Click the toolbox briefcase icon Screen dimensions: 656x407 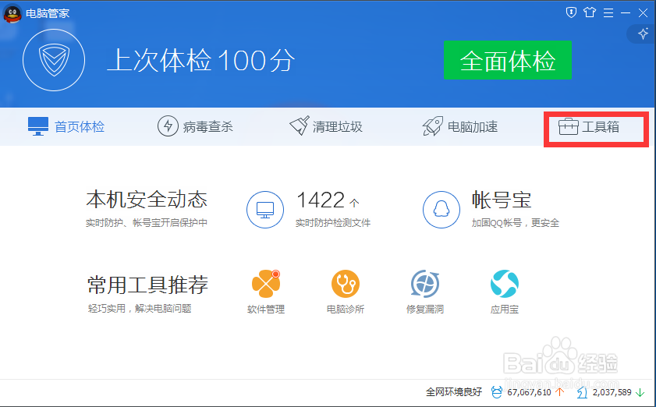click(568, 127)
